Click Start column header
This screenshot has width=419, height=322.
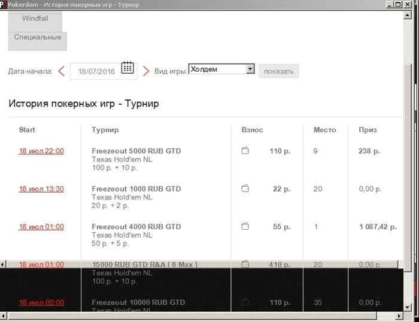pyautogui.click(x=27, y=130)
